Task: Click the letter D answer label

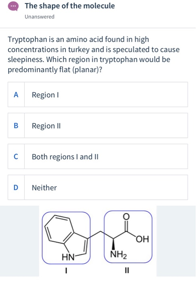Action: coord(16,188)
